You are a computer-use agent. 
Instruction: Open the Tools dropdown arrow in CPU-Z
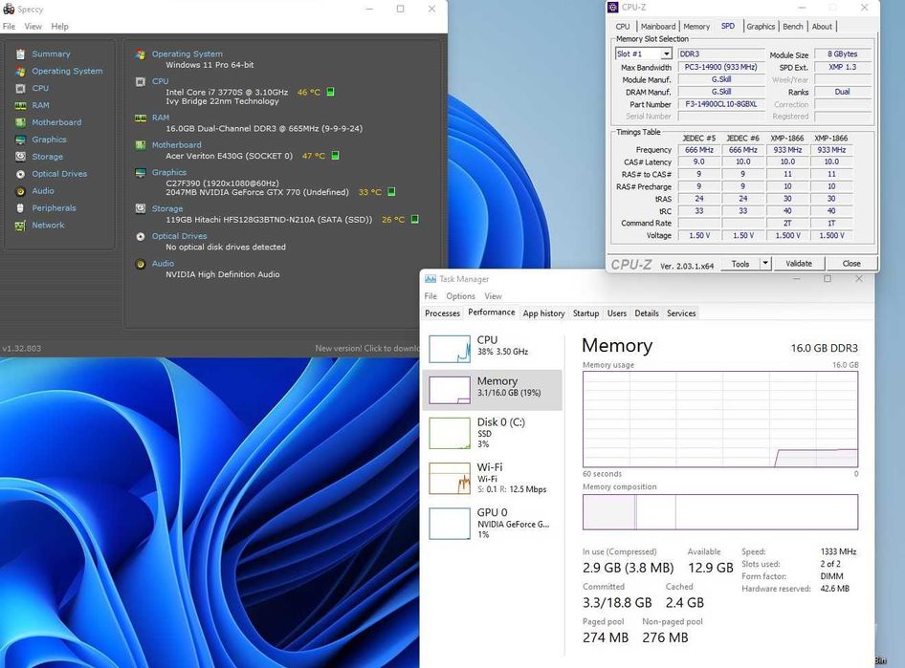(765, 264)
